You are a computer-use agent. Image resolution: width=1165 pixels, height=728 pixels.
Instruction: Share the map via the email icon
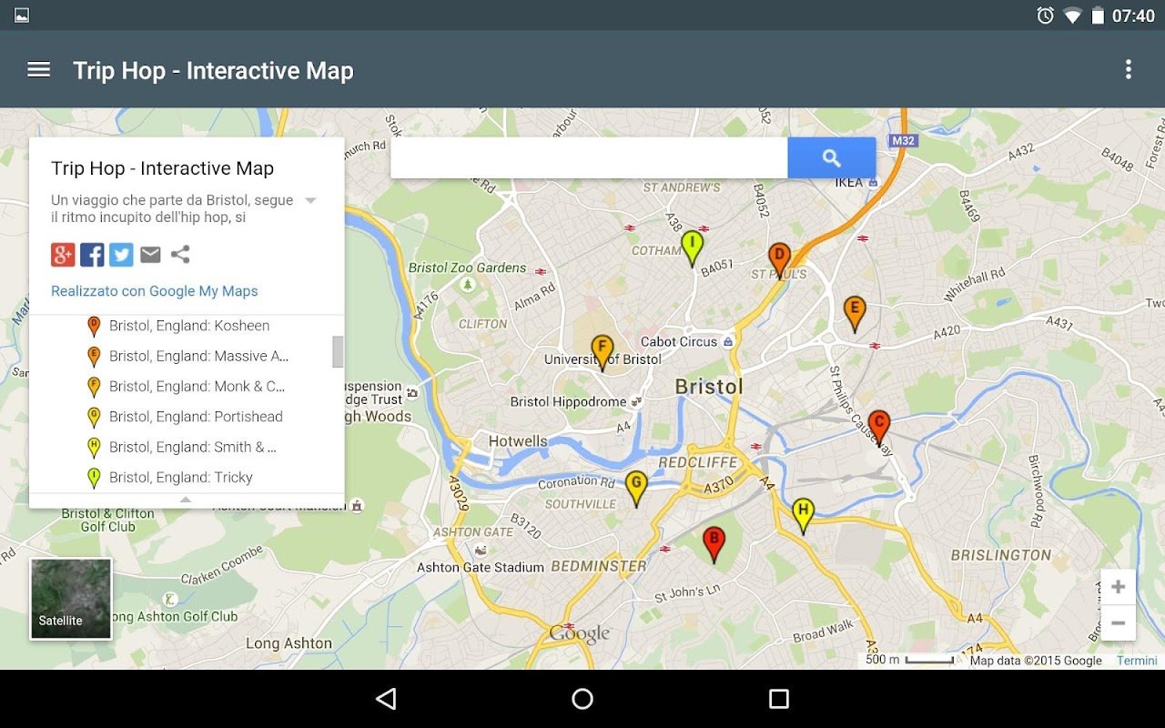[x=150, y=255]
